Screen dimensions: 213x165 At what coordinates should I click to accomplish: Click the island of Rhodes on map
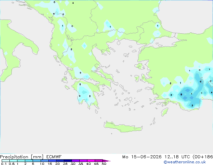[x=165, y=112]
